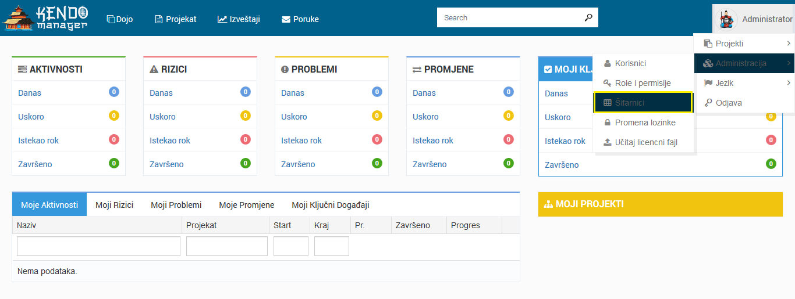Click the Danas link under Aktivnosti
The height and width of the screenshot is (299, 795).
(x=30, y=93)
